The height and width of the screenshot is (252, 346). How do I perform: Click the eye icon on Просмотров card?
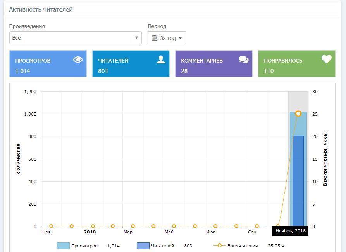pos(78,60)
